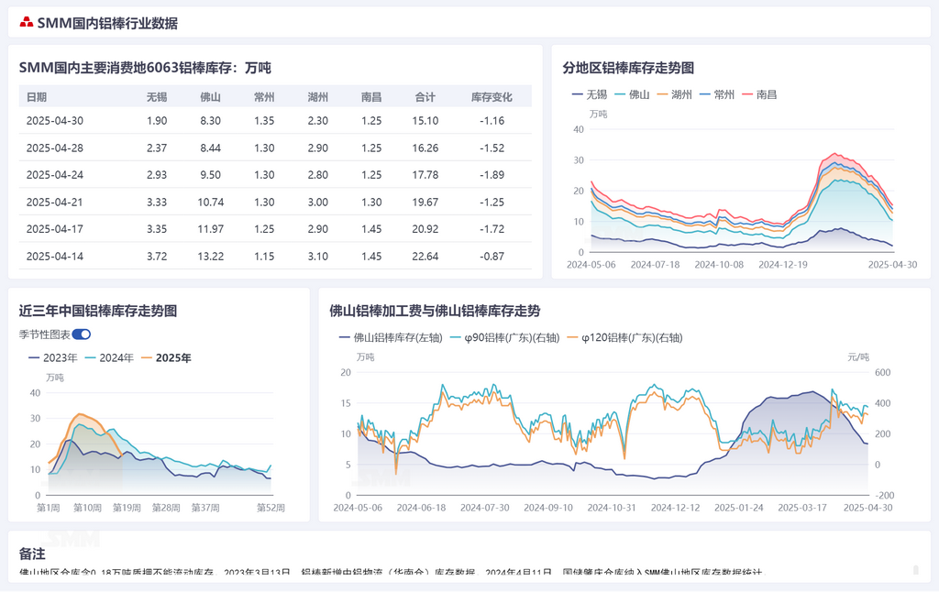Click the red SMM logo icon
This screenshot has width=939, height=592.
click(x=26, y=23)
